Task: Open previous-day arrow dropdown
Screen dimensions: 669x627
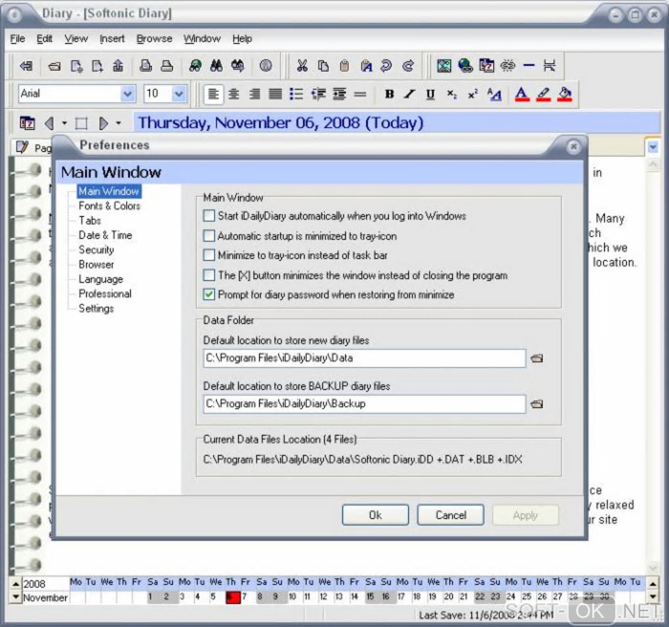Action: 64,124
